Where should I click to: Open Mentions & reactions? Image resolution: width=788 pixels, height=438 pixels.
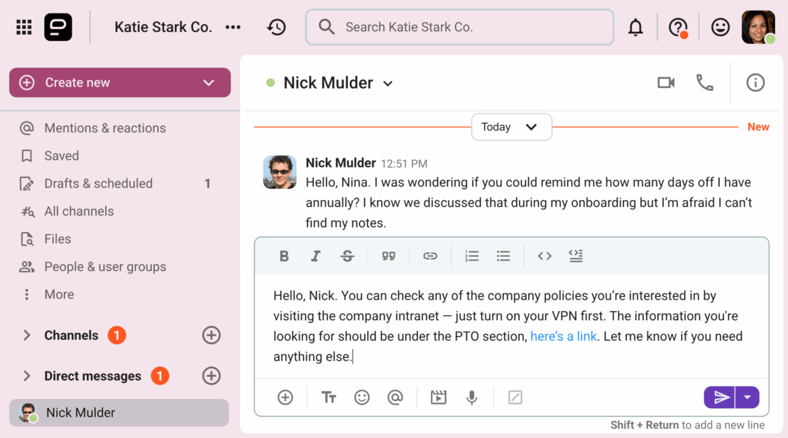click(x=105, y=128)
